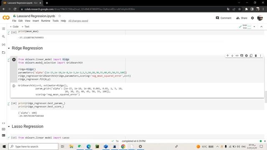267x150 pixels.
Task: Add a comment to the selected cell
Action: coord(242,55)
